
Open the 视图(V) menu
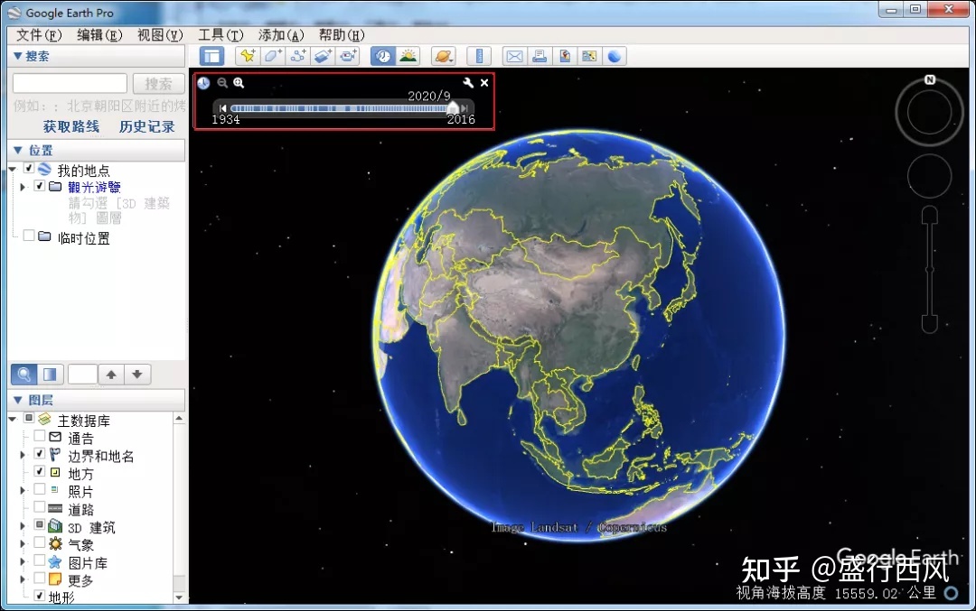click(x=160, y=35)
